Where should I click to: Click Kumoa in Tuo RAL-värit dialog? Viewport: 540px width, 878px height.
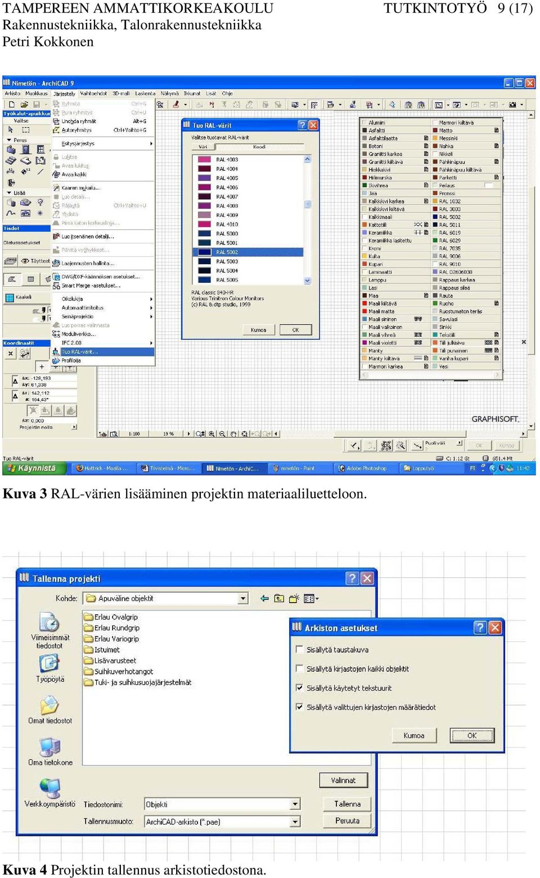pyautogui.click(x=258, y=330)
